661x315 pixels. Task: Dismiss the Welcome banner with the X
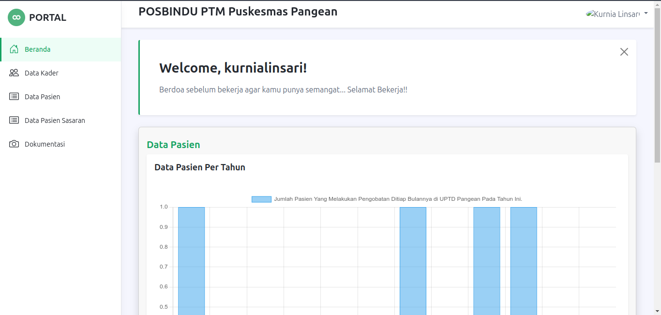624,52
